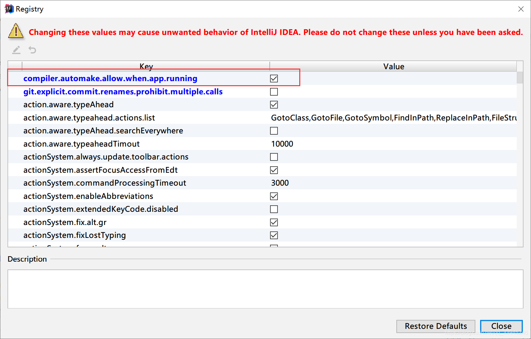The width and height of the screenshot is (531, 339).
Task: Click the Close button
Action: [x=501, y=326]
